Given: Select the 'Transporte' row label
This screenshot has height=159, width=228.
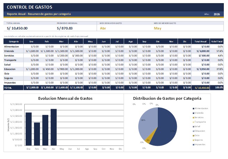Looking at the screenshot, I should pyautogui.click(x=10, y=60).
